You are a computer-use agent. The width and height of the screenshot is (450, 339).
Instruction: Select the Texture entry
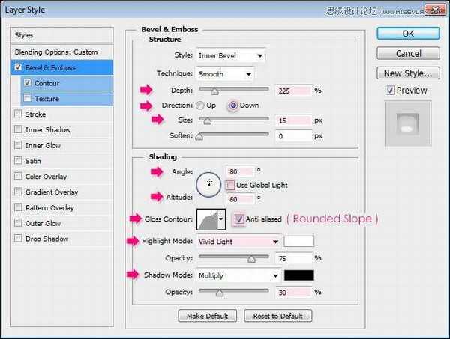tap(67, 99)
